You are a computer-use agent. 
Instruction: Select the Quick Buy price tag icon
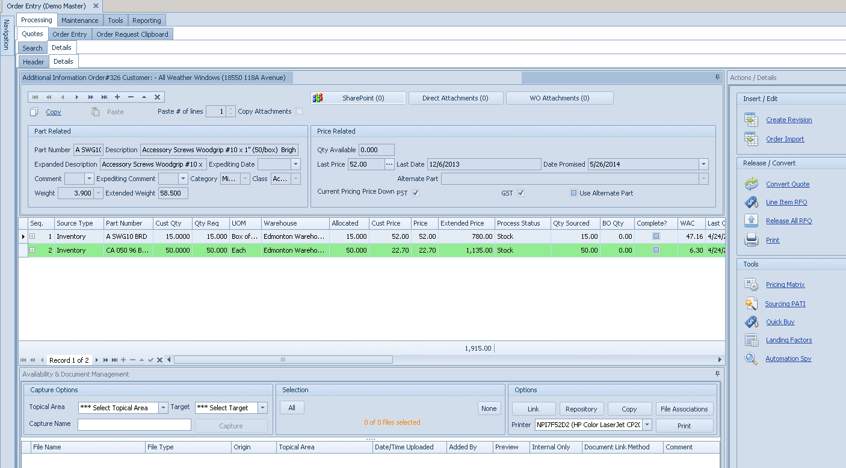point(751,321)
